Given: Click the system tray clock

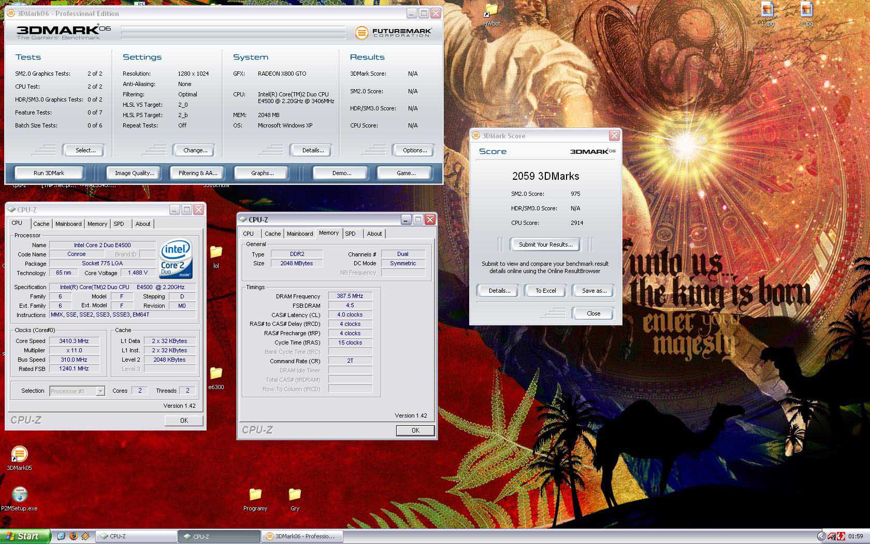Looking at the screenshot, I should [856, 536].
